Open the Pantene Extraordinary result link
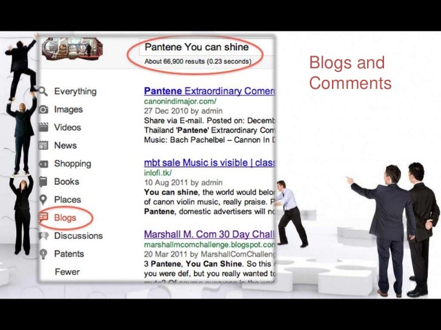Viewport: 441px width, 330px height. tap(209, 91)
